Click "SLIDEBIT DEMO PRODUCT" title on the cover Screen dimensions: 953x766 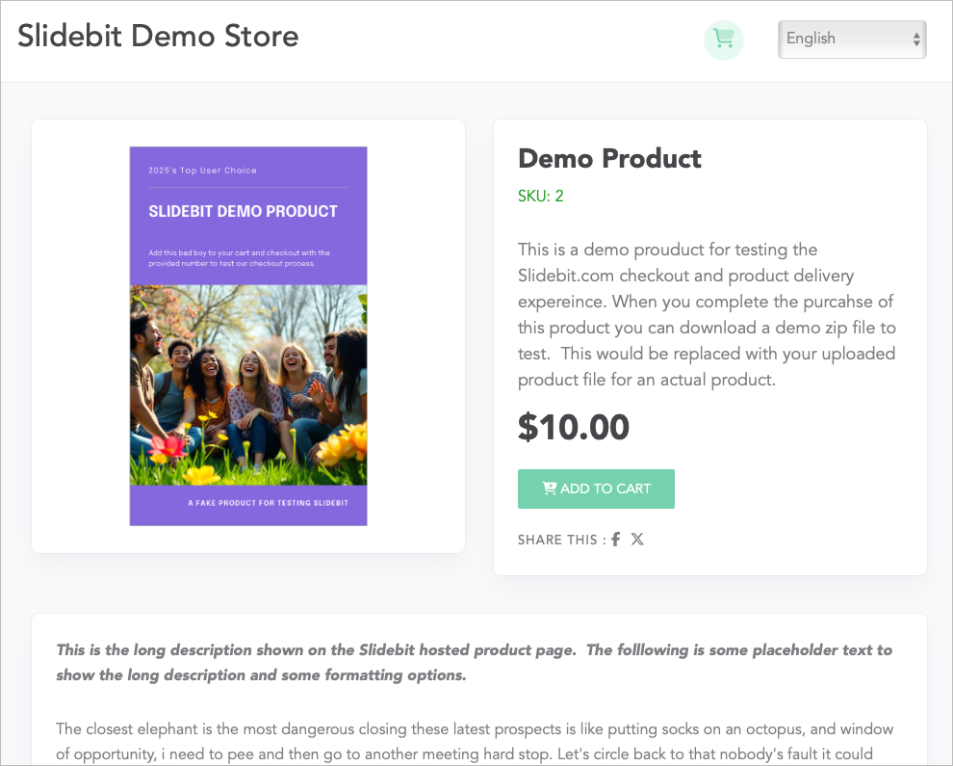click(243, 212)
